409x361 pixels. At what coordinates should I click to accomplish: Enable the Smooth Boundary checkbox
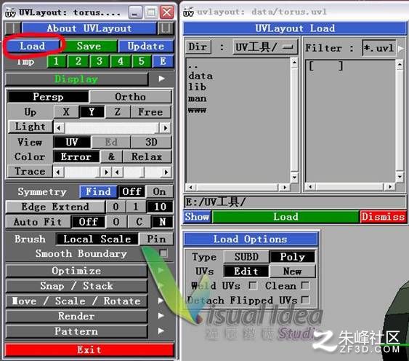pyautogui.click(x=163, y=253)
